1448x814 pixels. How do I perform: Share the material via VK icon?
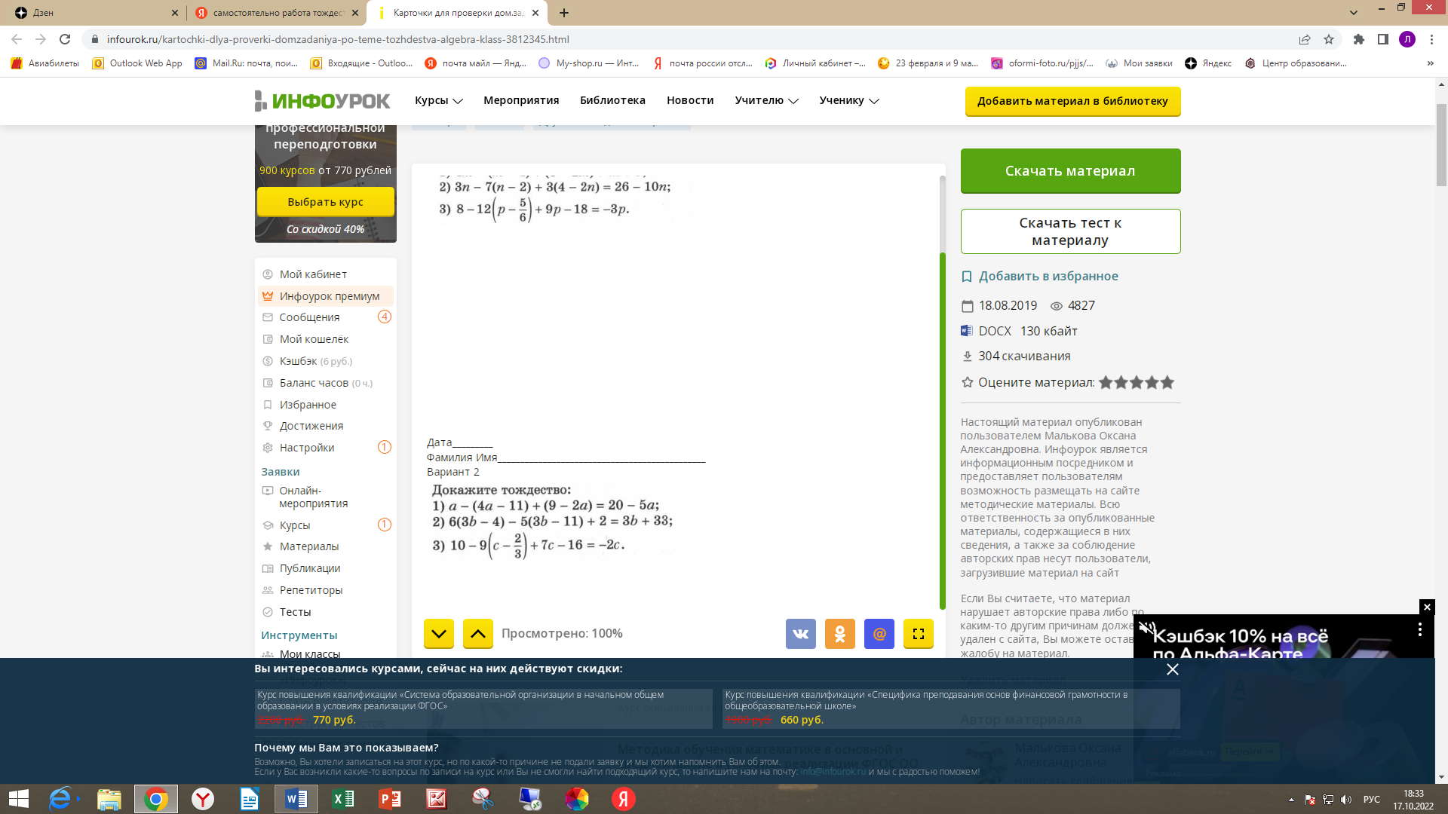click(x=800, y=634)
